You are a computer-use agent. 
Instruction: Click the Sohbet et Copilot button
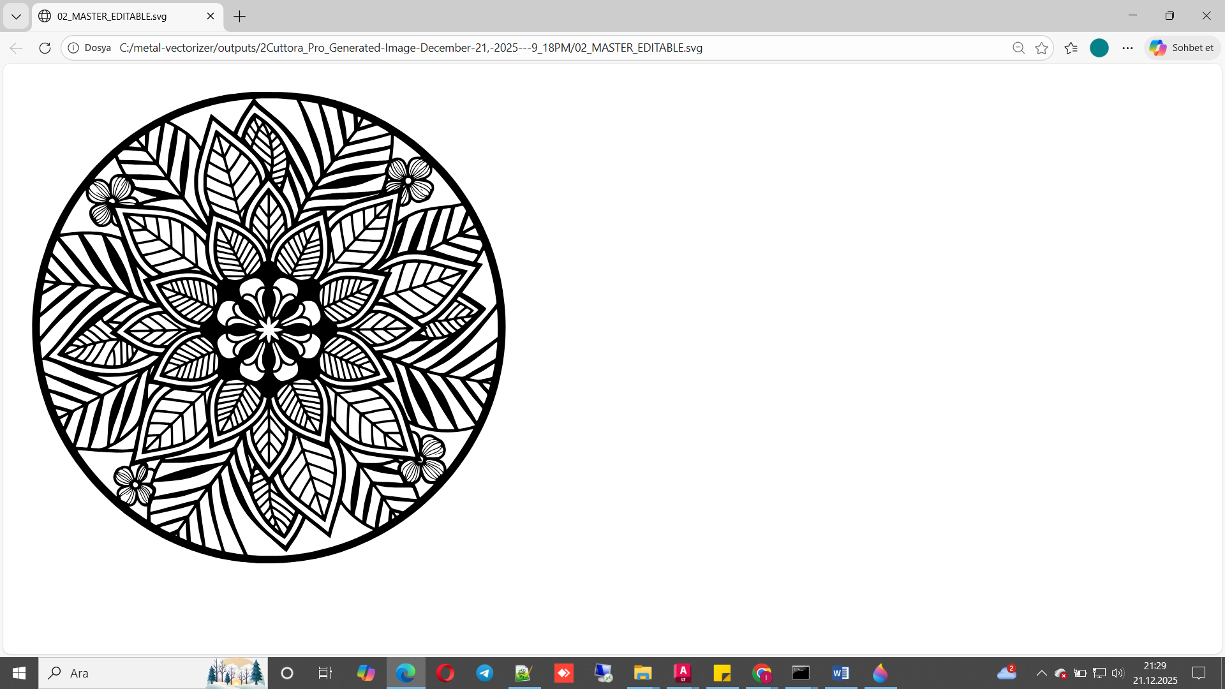1182,48
